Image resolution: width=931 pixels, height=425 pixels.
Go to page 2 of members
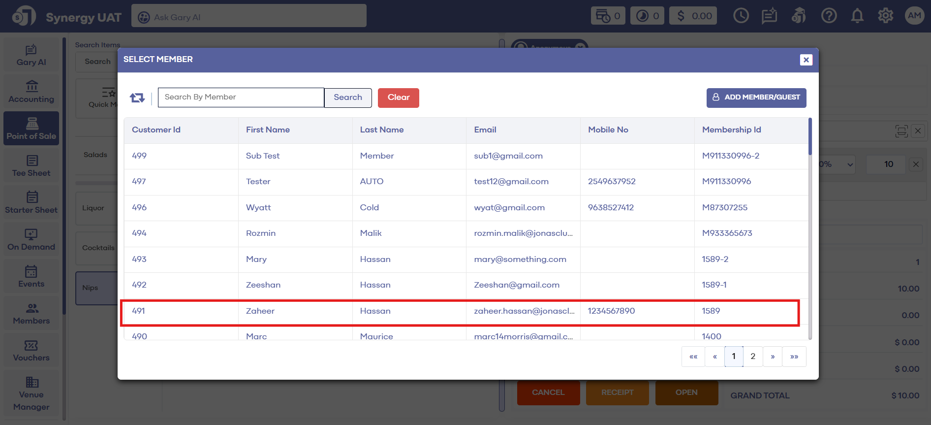pos(752,357)
